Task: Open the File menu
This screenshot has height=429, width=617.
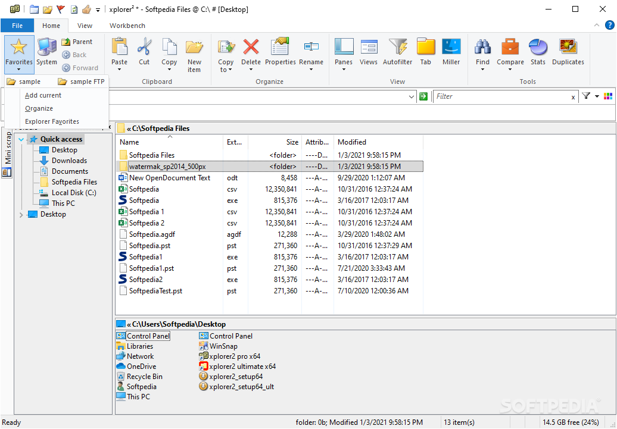Action: click(17, 26)
